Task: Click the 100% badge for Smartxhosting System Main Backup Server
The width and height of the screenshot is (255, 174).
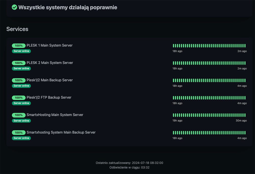Action: point(19,133)
